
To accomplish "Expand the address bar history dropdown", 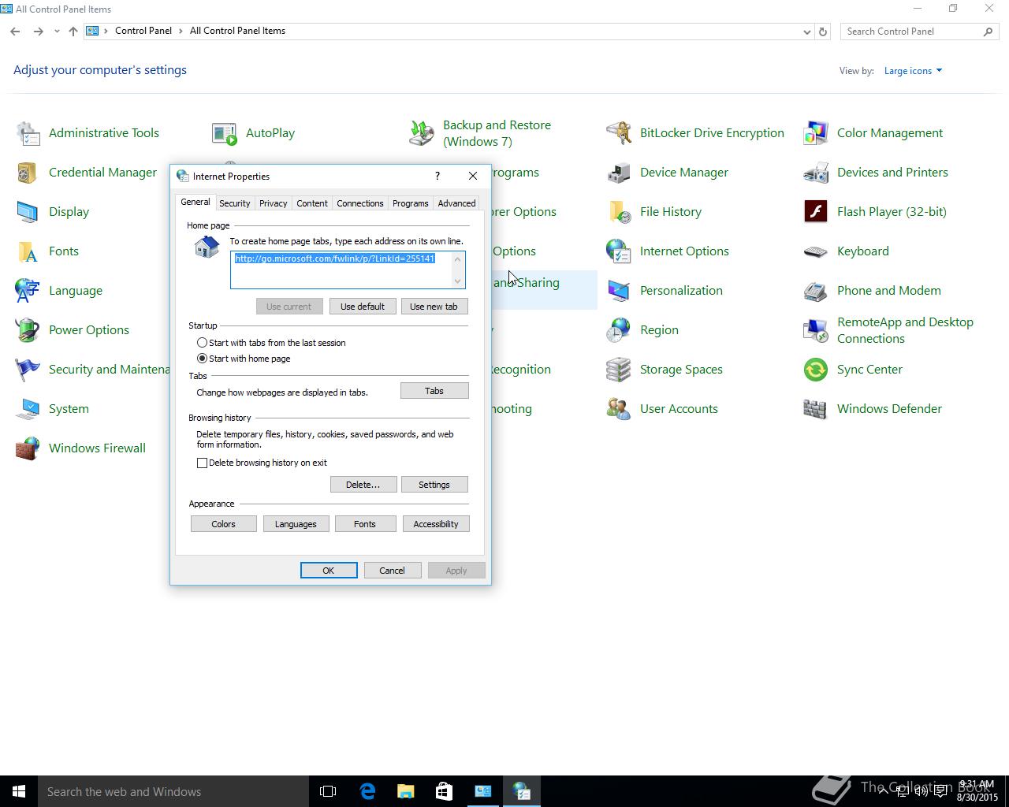I will (x=806, y=32).
